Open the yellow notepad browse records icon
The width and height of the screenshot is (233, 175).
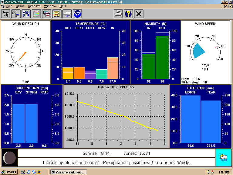57,14
